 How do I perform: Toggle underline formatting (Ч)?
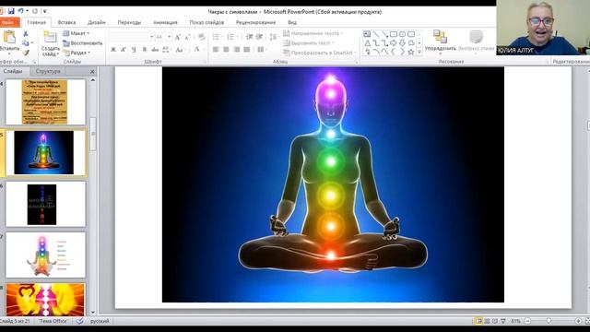(x=134, y=49)
